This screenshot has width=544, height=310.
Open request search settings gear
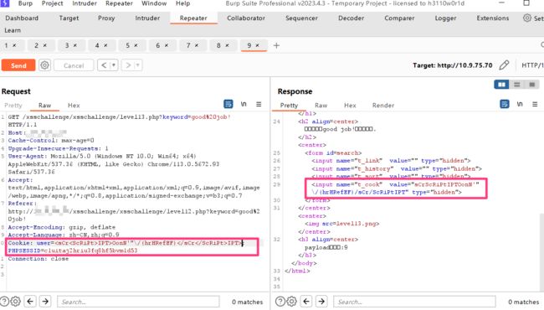[x=15, y=302]
